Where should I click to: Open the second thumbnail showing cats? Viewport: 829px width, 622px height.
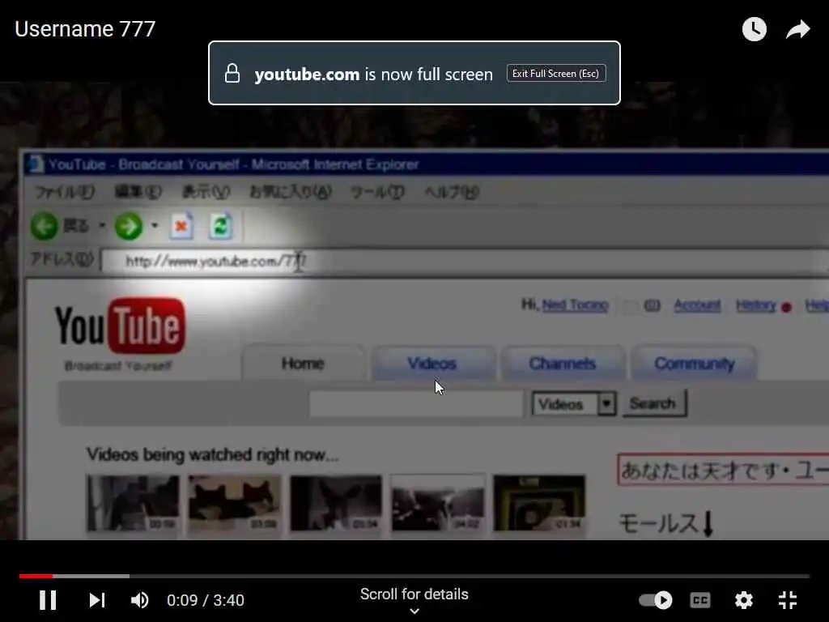coord(234,503)
